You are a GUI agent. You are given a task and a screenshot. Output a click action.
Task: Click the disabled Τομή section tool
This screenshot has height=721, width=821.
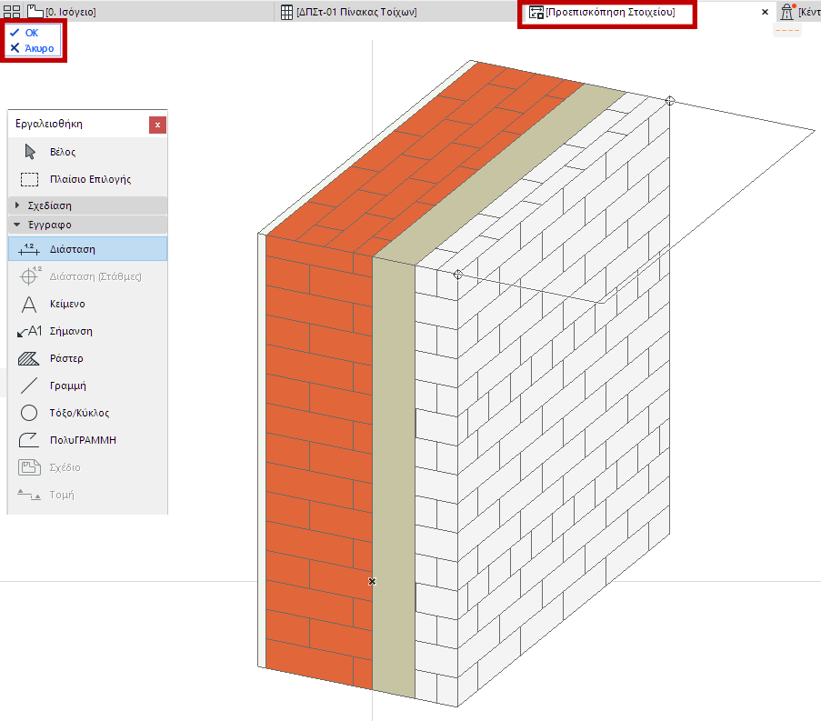coord(87,495)
